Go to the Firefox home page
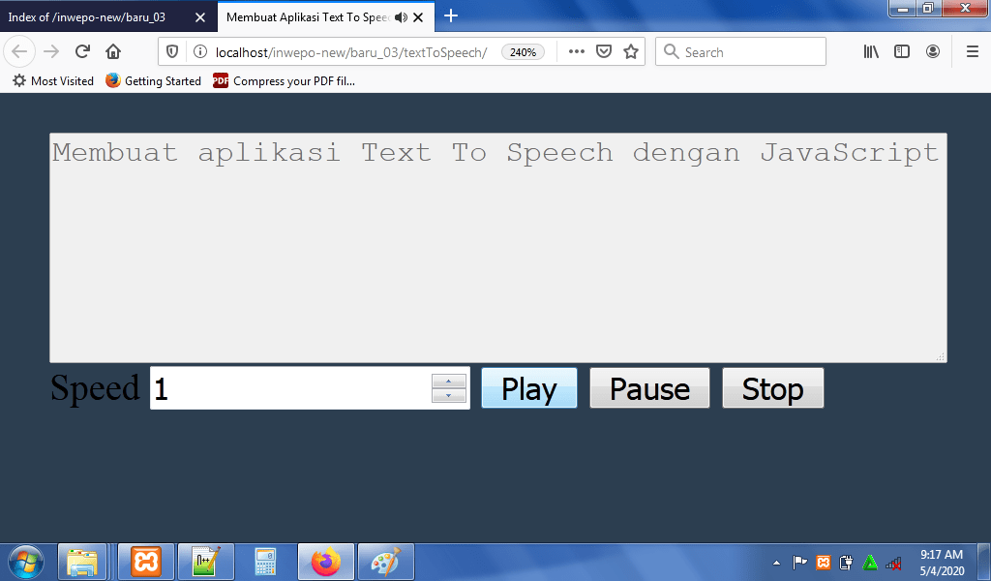The image size is (991, 581). 113,52
